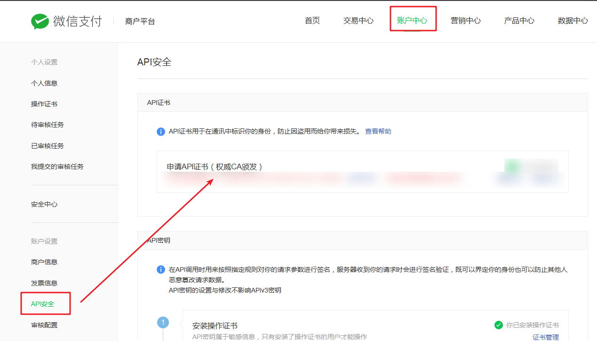
Task: Select API安全 in the sidebar
Action: [43, 304]
